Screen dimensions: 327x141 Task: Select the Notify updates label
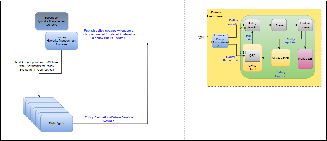291,41
